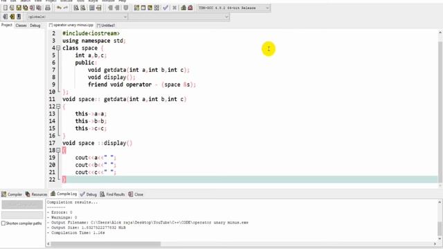Compile the program with the Compile icon
Viewport: 443px width, 249px height.
click(136, 8)
